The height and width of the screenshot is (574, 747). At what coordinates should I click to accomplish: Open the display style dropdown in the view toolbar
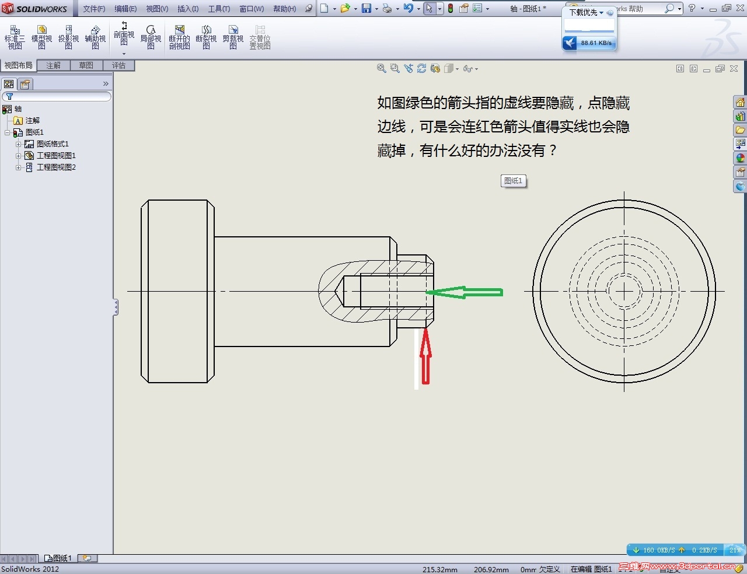coord(457,69)
